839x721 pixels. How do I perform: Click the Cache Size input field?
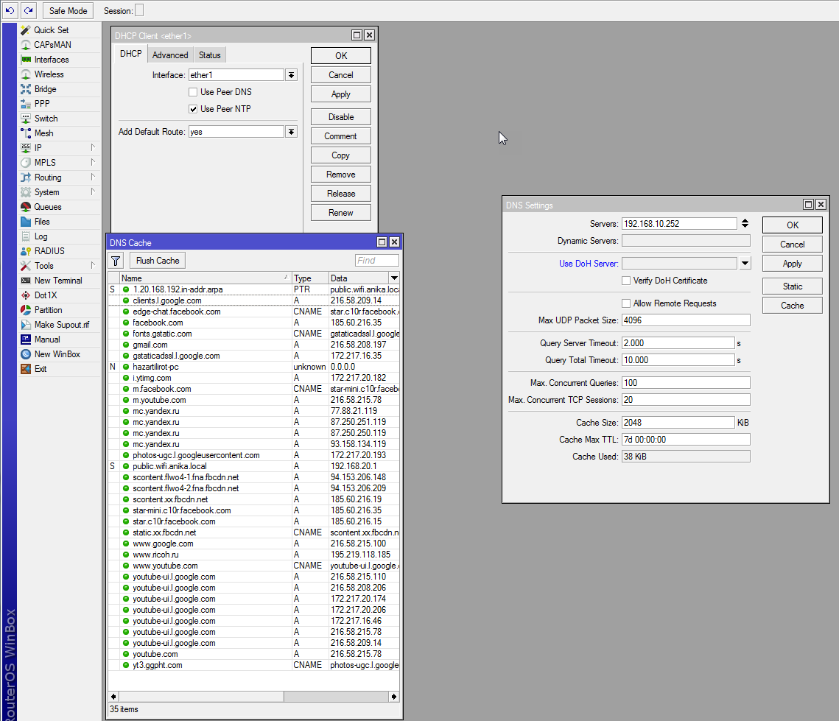678,423
